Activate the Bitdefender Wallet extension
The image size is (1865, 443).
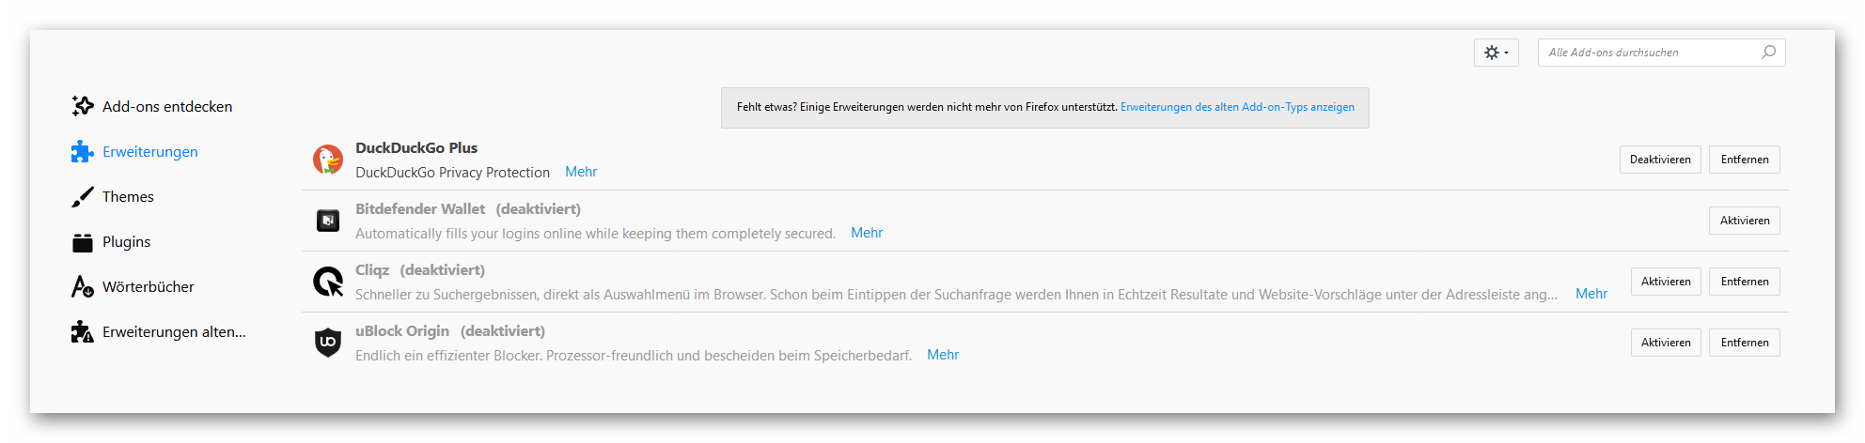tap(1745, 221)
